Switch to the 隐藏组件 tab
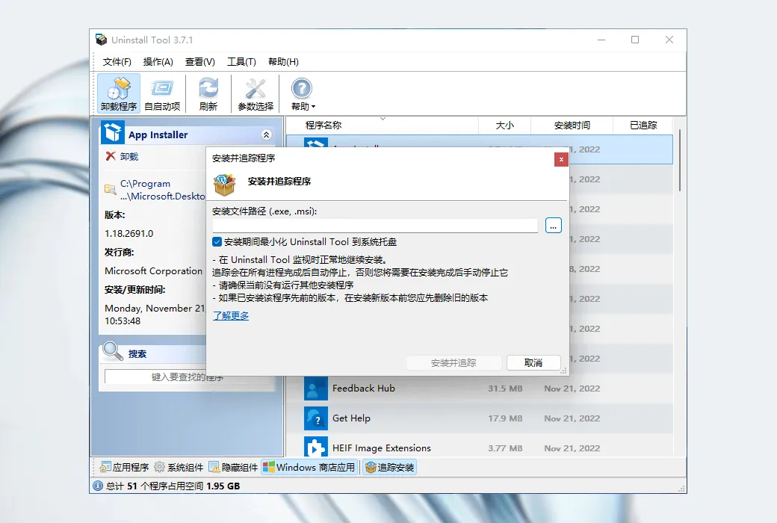 [x=233, y=467]
